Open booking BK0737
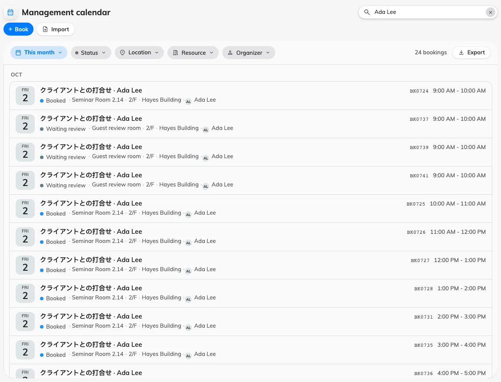501x382 pixels. (250, 124)
